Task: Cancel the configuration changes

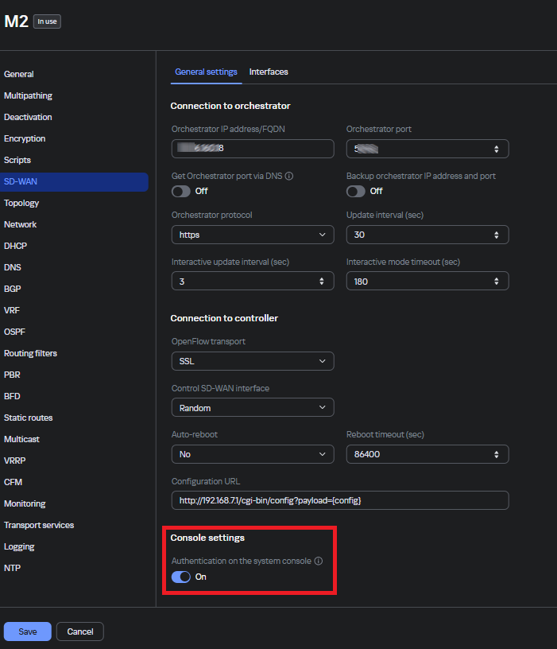Action: (x=80, y=632)
